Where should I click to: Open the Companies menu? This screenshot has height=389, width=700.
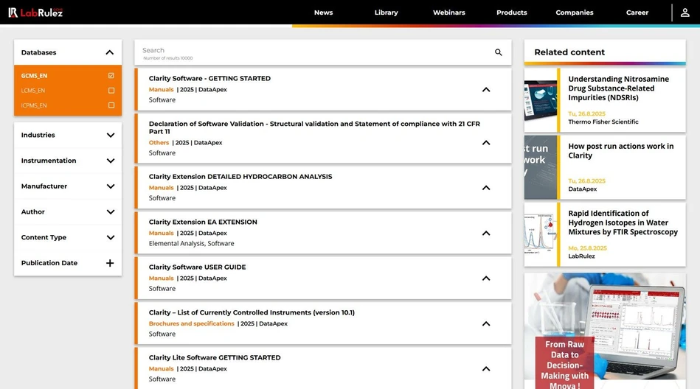coord(574,13)
